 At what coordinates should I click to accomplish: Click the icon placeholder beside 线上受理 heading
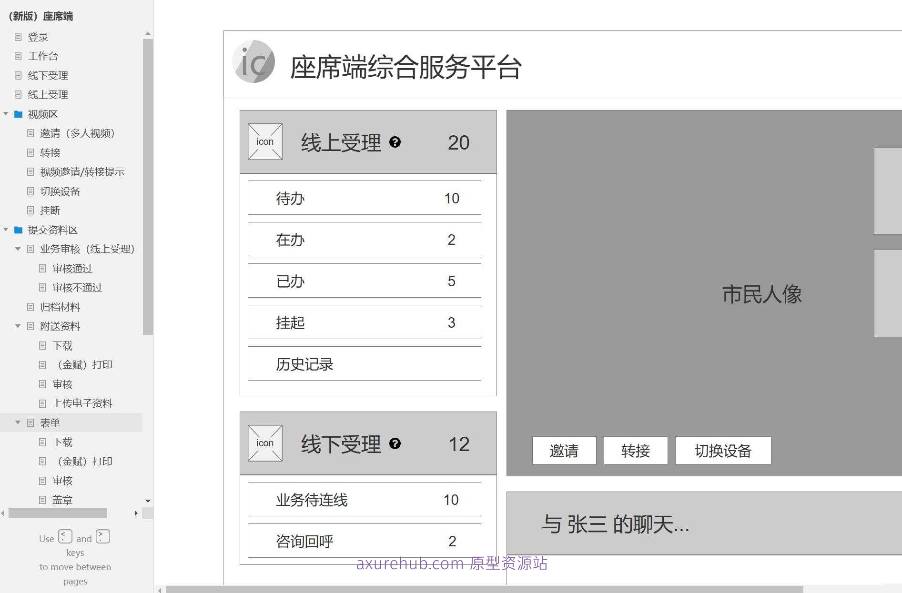coord(264,141)
